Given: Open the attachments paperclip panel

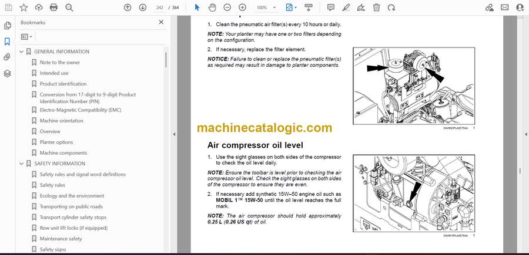Looking at the screenshot, I should coord(8,57).
